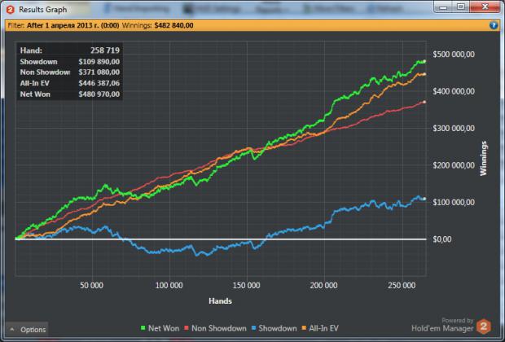The width and height of the screenshot is (505, 342).
Task: Open help via the blue question mark icon
Action: tap(493, 25)
